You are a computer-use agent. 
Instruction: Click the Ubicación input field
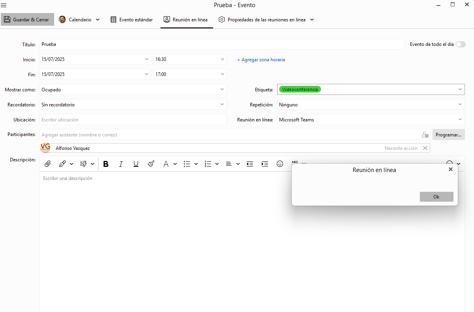pyautogui.click(x=133, y=120)
